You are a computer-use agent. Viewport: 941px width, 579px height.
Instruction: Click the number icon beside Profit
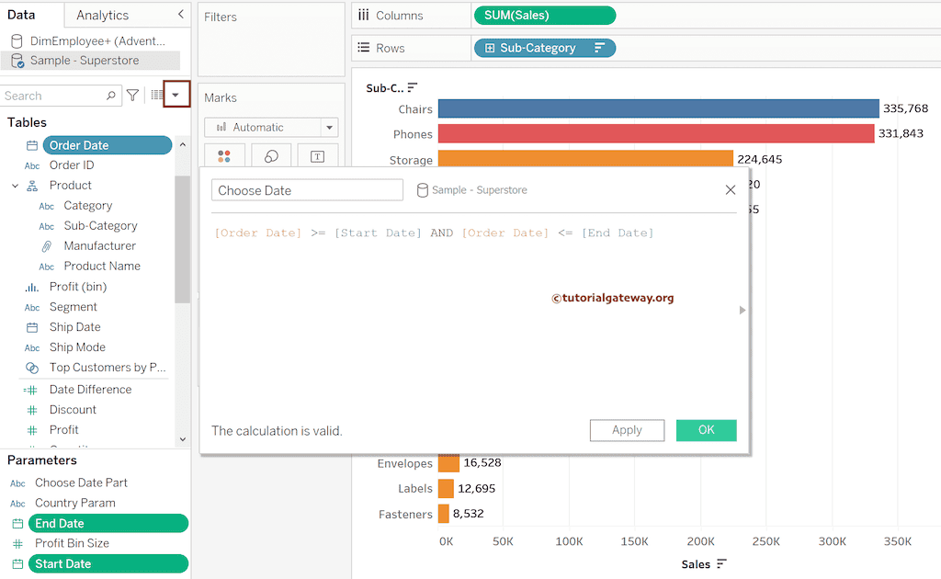coord(32,430)
